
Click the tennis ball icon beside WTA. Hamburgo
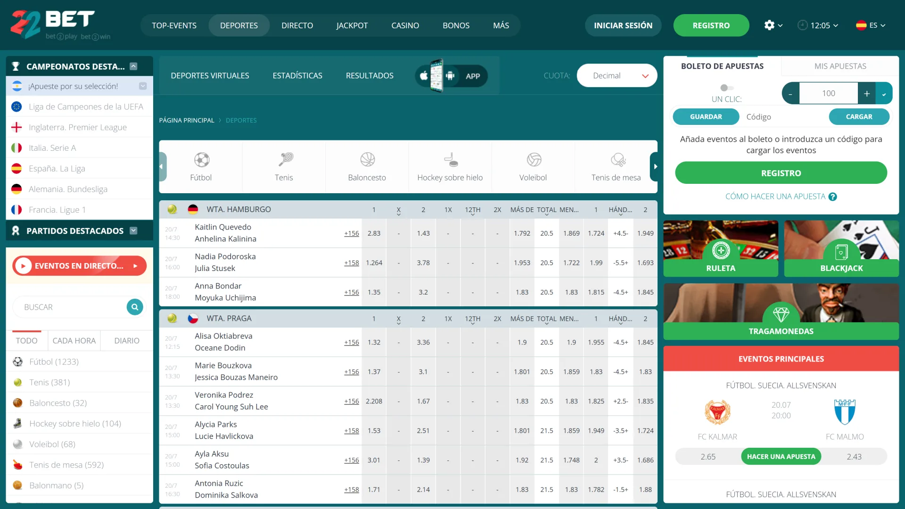tap(172, 209)
